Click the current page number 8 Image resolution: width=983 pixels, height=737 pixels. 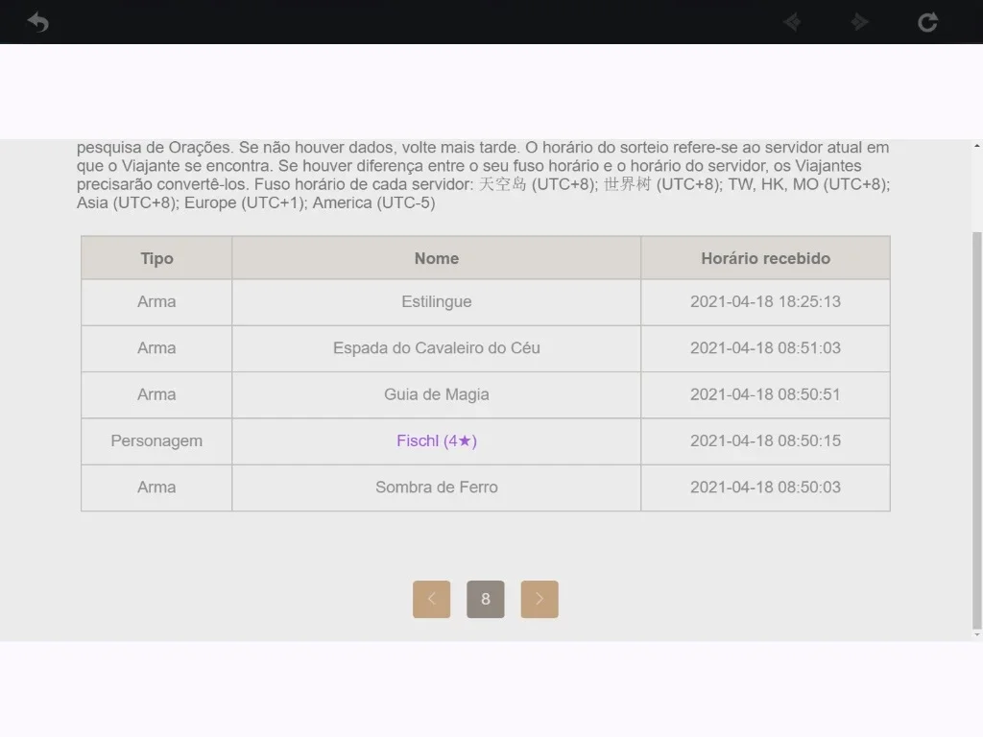(485, 599)
